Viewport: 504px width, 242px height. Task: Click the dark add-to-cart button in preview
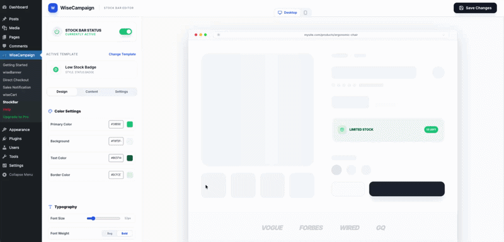tap(406, 189)
